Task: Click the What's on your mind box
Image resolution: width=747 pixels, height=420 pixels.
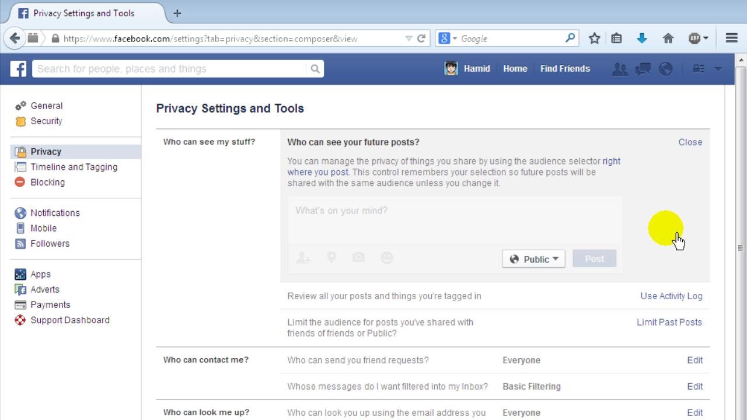Action: [454, 220]
